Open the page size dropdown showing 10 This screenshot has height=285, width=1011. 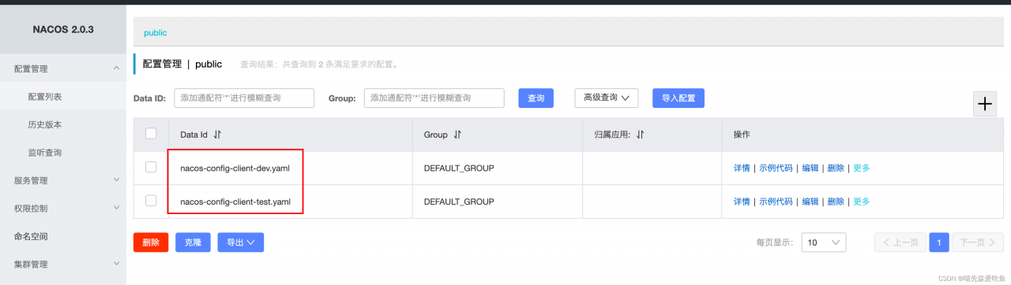pos(824,242)
